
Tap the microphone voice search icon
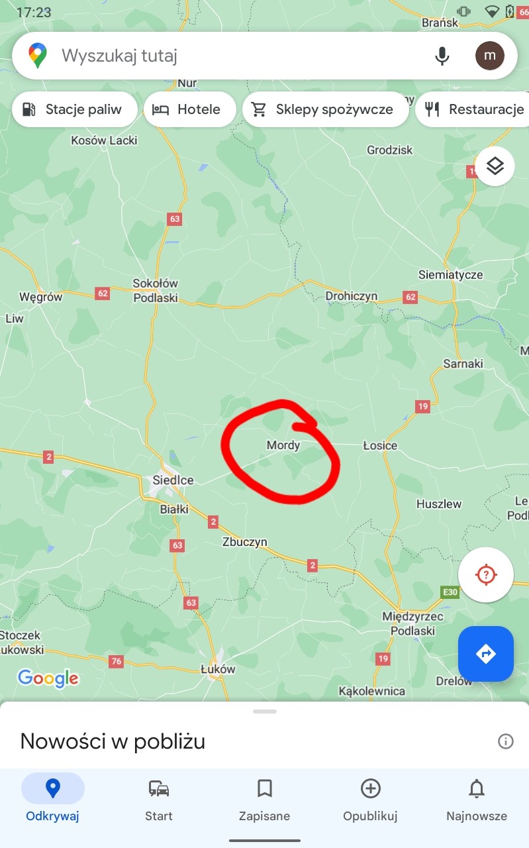pos(442,56)
